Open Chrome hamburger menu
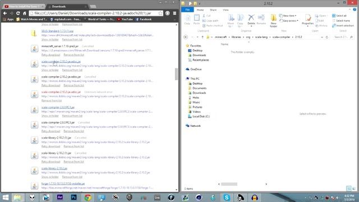The image size is (359, 202). (174, 13)
